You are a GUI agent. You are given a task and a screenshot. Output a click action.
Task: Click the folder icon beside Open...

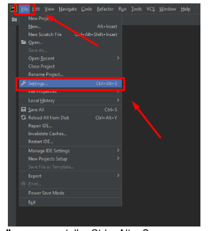point(24,42)
